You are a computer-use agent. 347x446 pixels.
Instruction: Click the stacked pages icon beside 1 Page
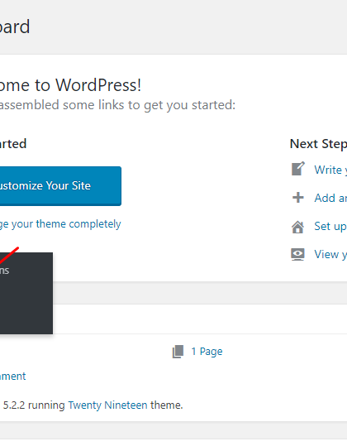(x=178, y=352)
